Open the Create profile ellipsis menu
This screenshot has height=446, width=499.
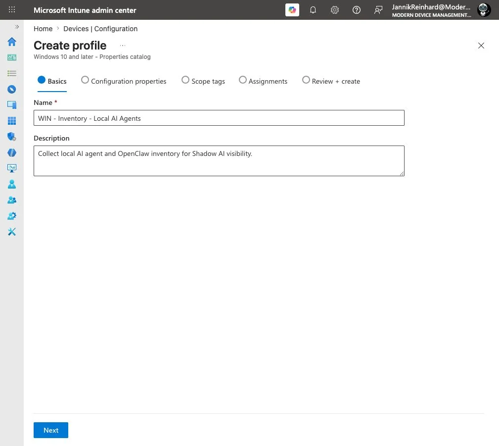coord(123,46)
